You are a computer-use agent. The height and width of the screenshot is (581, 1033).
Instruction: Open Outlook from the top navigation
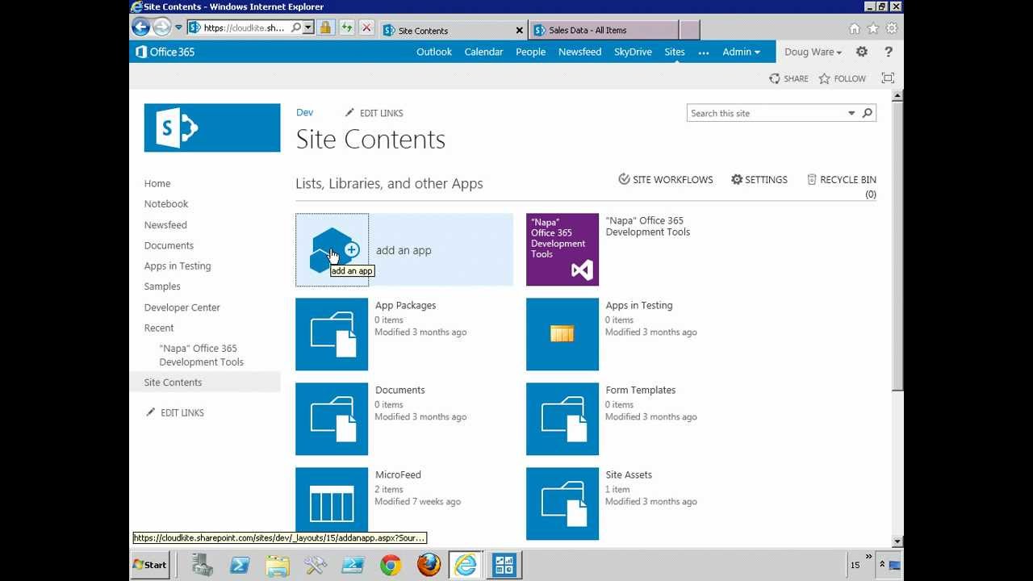(x=434, y=52)
